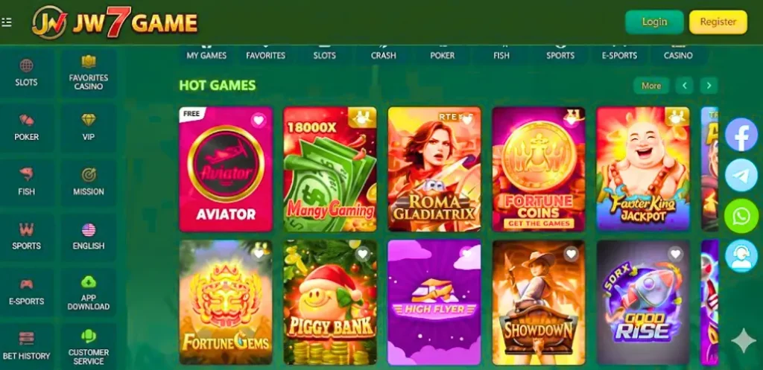Open live support headset icon

click(x=741, y=256)
